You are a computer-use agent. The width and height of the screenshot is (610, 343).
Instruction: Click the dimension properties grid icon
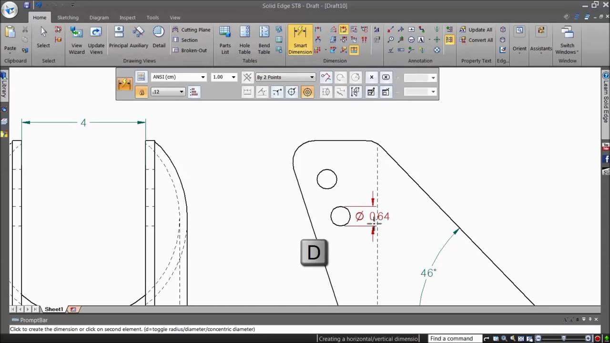[141, 77]
